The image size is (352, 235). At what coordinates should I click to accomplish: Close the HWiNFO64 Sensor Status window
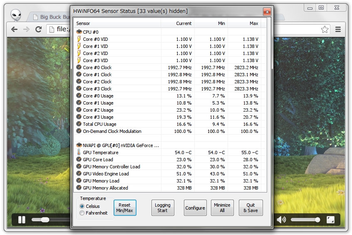click(x=267, y=12)
